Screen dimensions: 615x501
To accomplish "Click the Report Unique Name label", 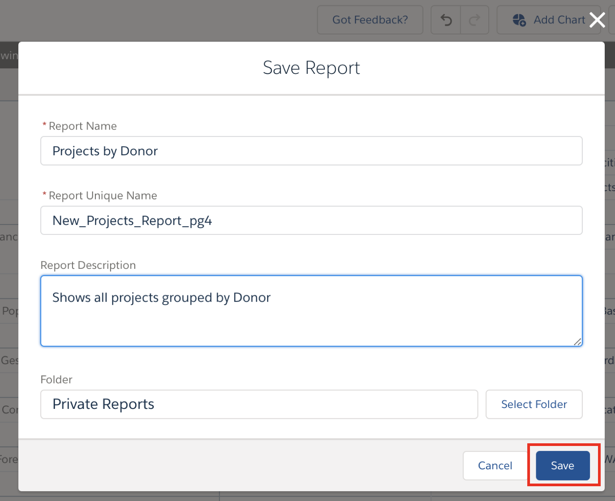I will point(103,195).
